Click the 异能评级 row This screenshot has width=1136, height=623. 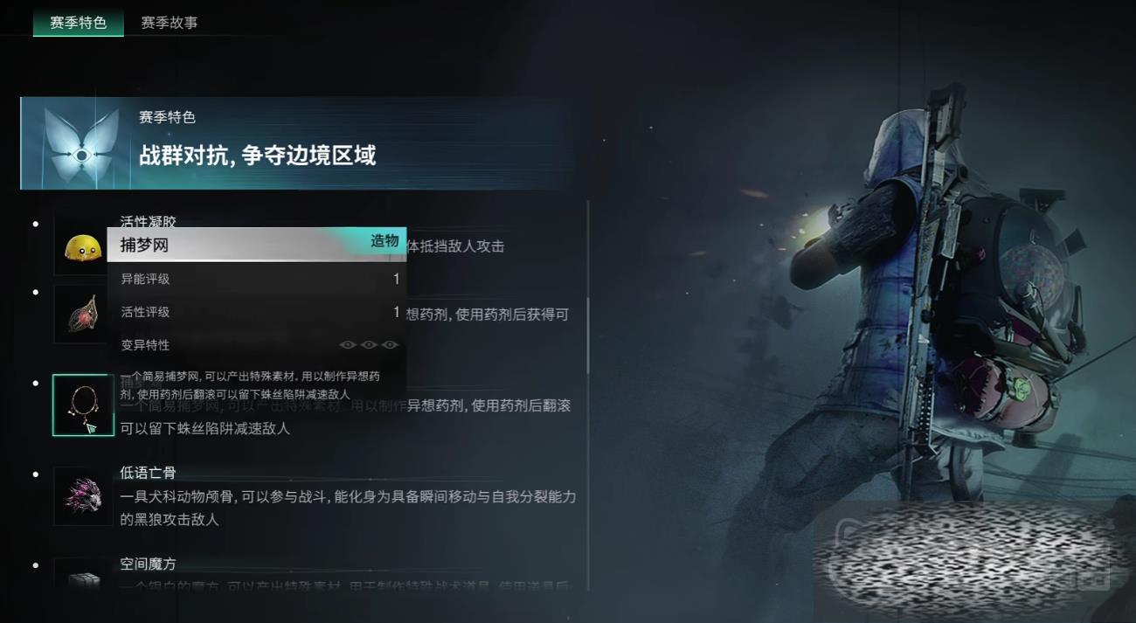click(257, 279)
